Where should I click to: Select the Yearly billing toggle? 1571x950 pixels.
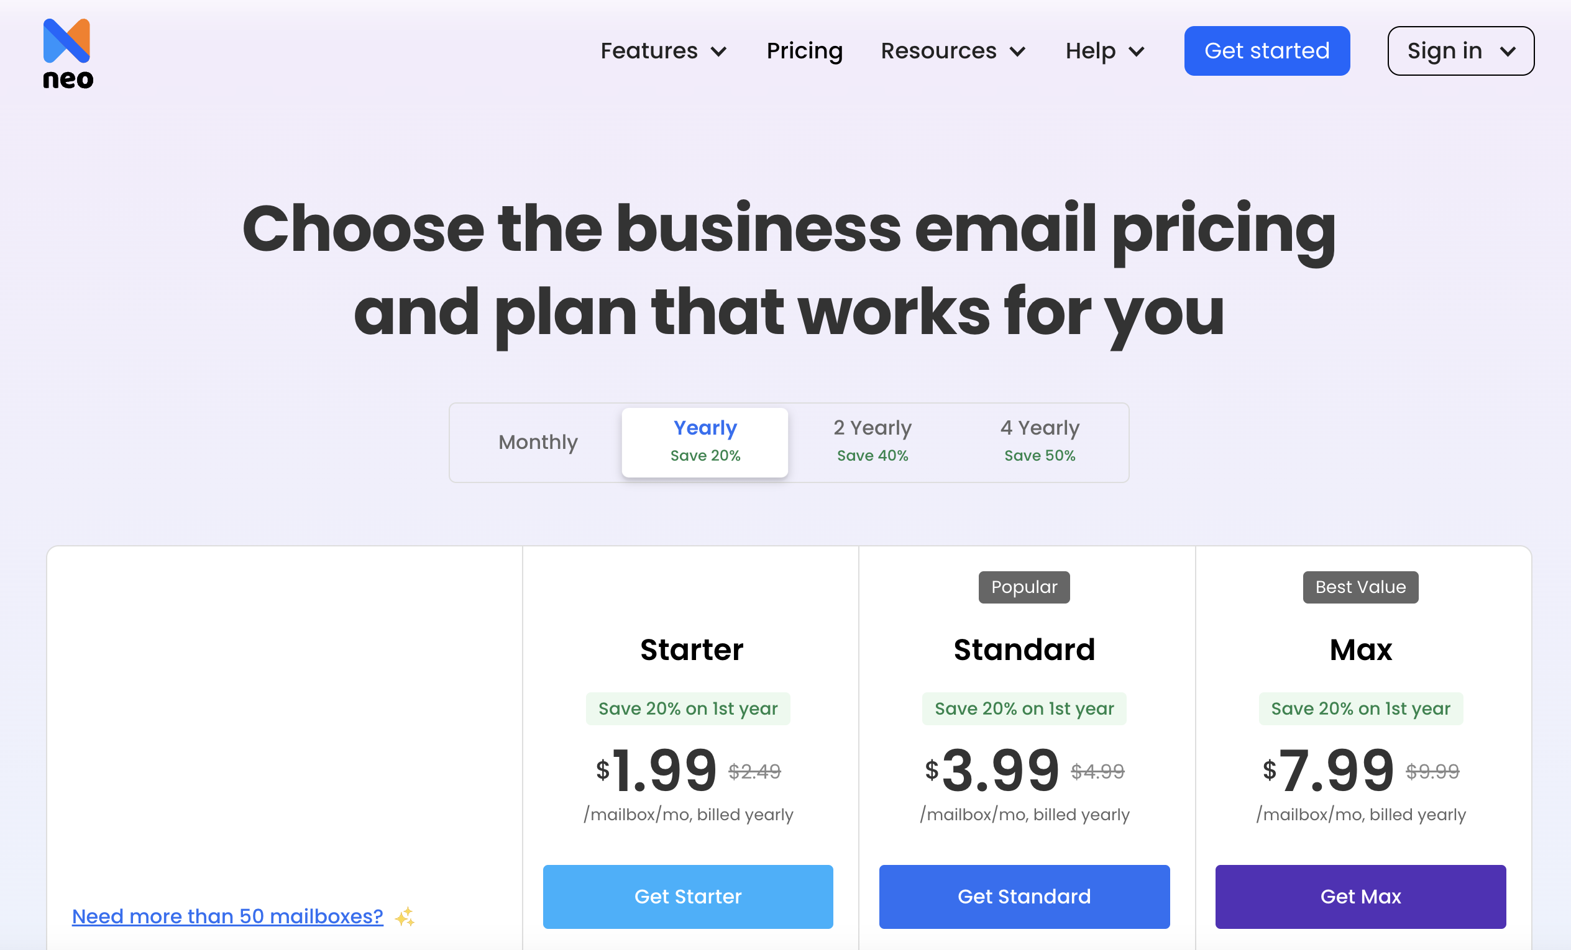pyautogui.click(x=705, y=440)
